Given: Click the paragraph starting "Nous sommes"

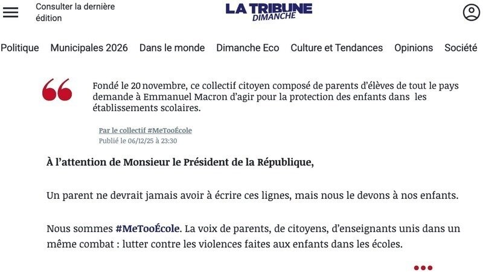Looking at the screenshot, I should (254, 236).
